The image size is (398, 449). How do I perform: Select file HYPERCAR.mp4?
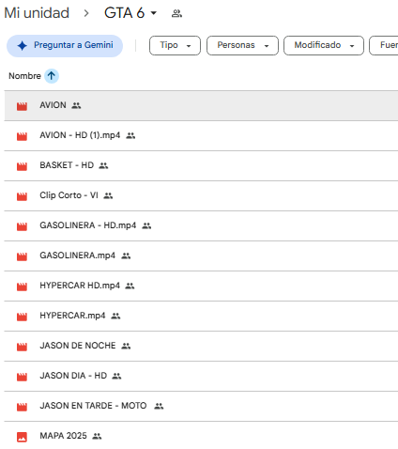point(201,317)
